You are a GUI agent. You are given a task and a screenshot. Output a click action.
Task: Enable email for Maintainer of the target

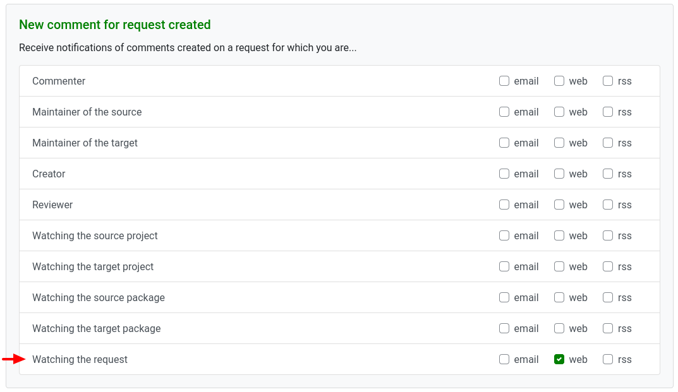pos(504,143)
